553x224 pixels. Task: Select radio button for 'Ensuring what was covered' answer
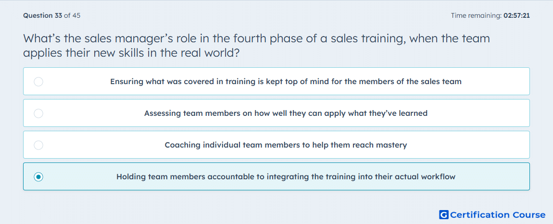pyautogui.click(x=38, y=82)
